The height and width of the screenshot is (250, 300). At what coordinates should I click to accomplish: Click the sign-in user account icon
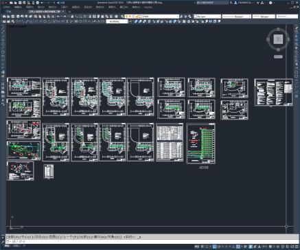(235, 3)
